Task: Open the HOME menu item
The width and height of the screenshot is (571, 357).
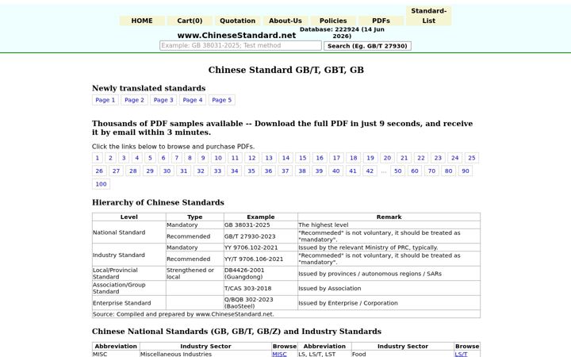Action: pos(142,21)
